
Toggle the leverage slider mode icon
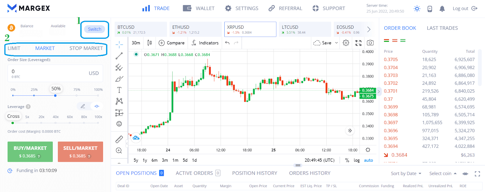coord(97,106)
